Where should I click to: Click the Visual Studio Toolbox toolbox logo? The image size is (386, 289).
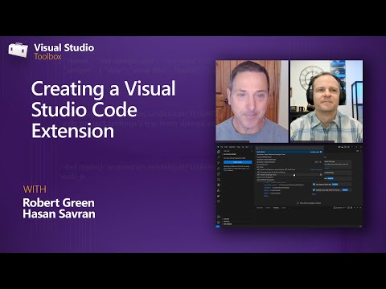pos(18,50)
